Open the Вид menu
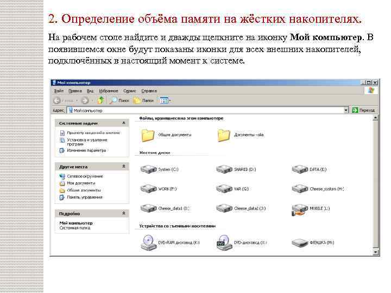 pos(90,91)
